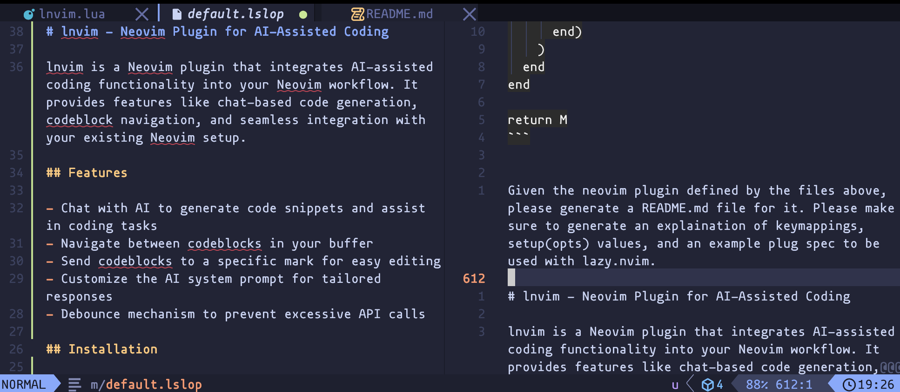
Task: Click the 88% 612:1 position indicator
Action: 779,385
